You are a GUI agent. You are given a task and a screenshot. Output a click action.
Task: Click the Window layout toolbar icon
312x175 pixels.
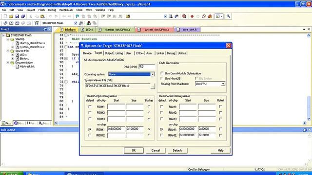(218, 16)
